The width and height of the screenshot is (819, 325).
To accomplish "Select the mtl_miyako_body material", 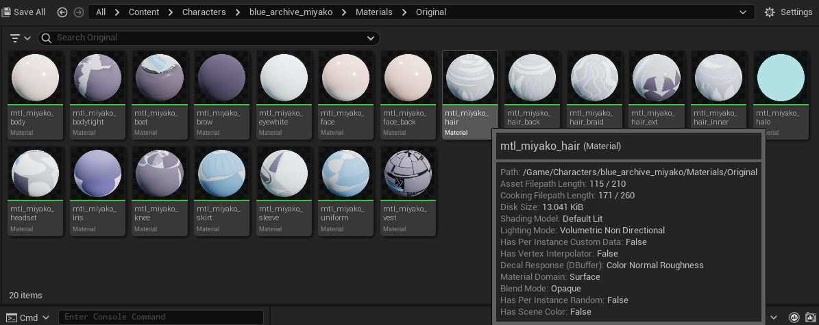I will [35, 95].
